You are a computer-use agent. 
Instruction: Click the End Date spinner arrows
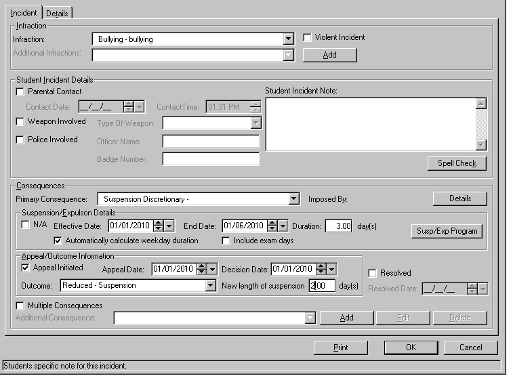pos(272,226)
